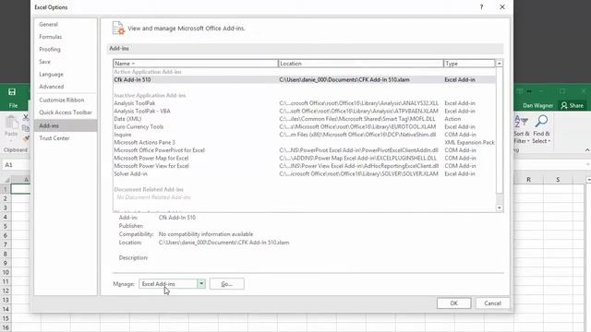Select Microsoft Power View for Excel
Image resolution: width=591 pixels, height=332 pixels.
(304, 166)
